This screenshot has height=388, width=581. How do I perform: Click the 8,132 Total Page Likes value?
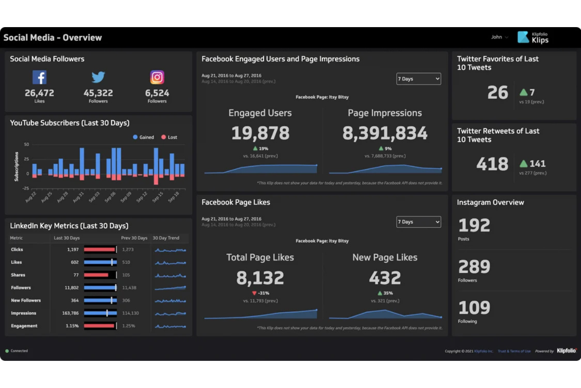coord(260,278)
